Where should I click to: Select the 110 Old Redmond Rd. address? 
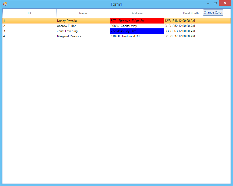tap(125, 36)
